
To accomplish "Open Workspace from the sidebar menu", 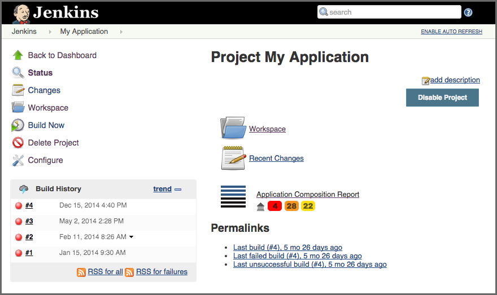I will (48, 108).
